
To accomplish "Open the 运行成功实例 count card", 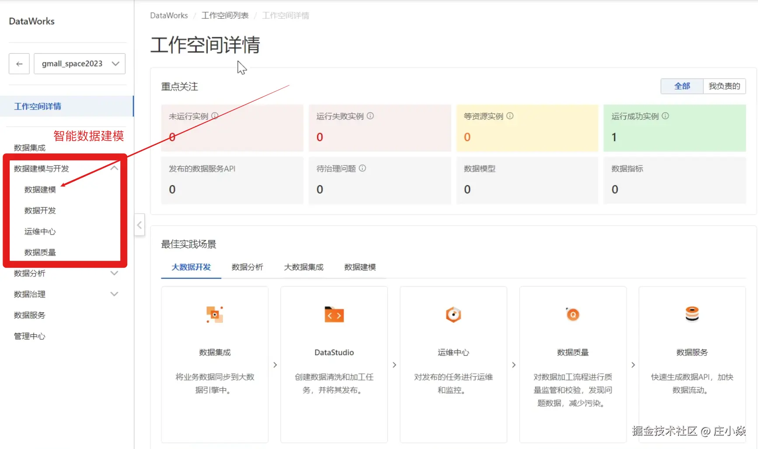I will tap(675, 128).
